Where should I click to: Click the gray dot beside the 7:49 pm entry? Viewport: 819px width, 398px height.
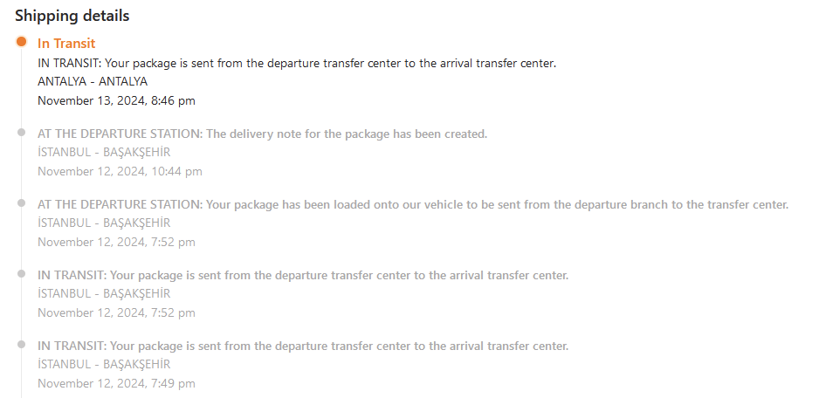click(21, 345)
